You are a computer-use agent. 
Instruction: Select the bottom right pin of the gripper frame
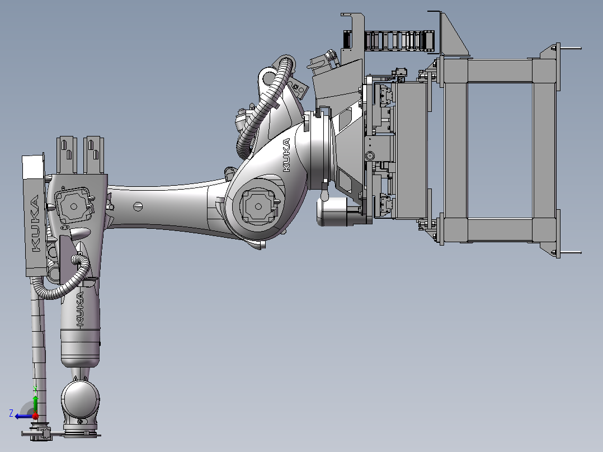pyautogui.click(x=571, y=253)
